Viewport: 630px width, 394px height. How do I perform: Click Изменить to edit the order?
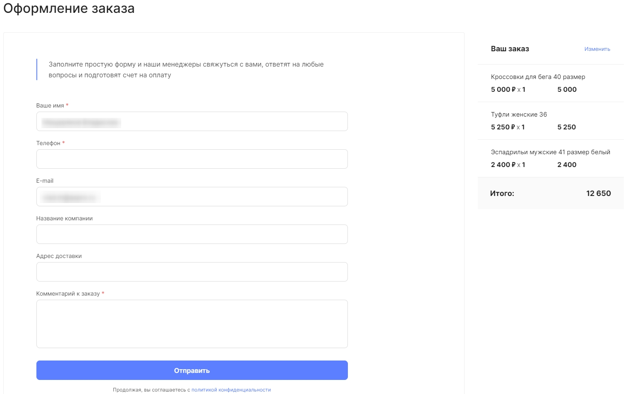(597, 49)
